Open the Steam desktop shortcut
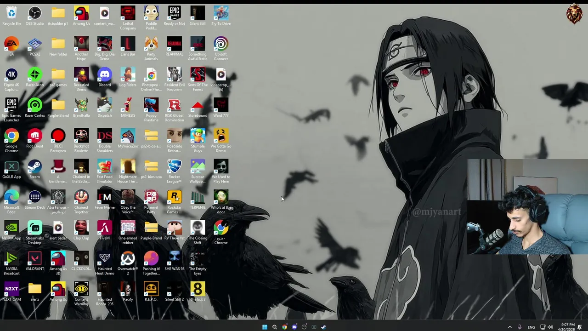 point(34,169)
